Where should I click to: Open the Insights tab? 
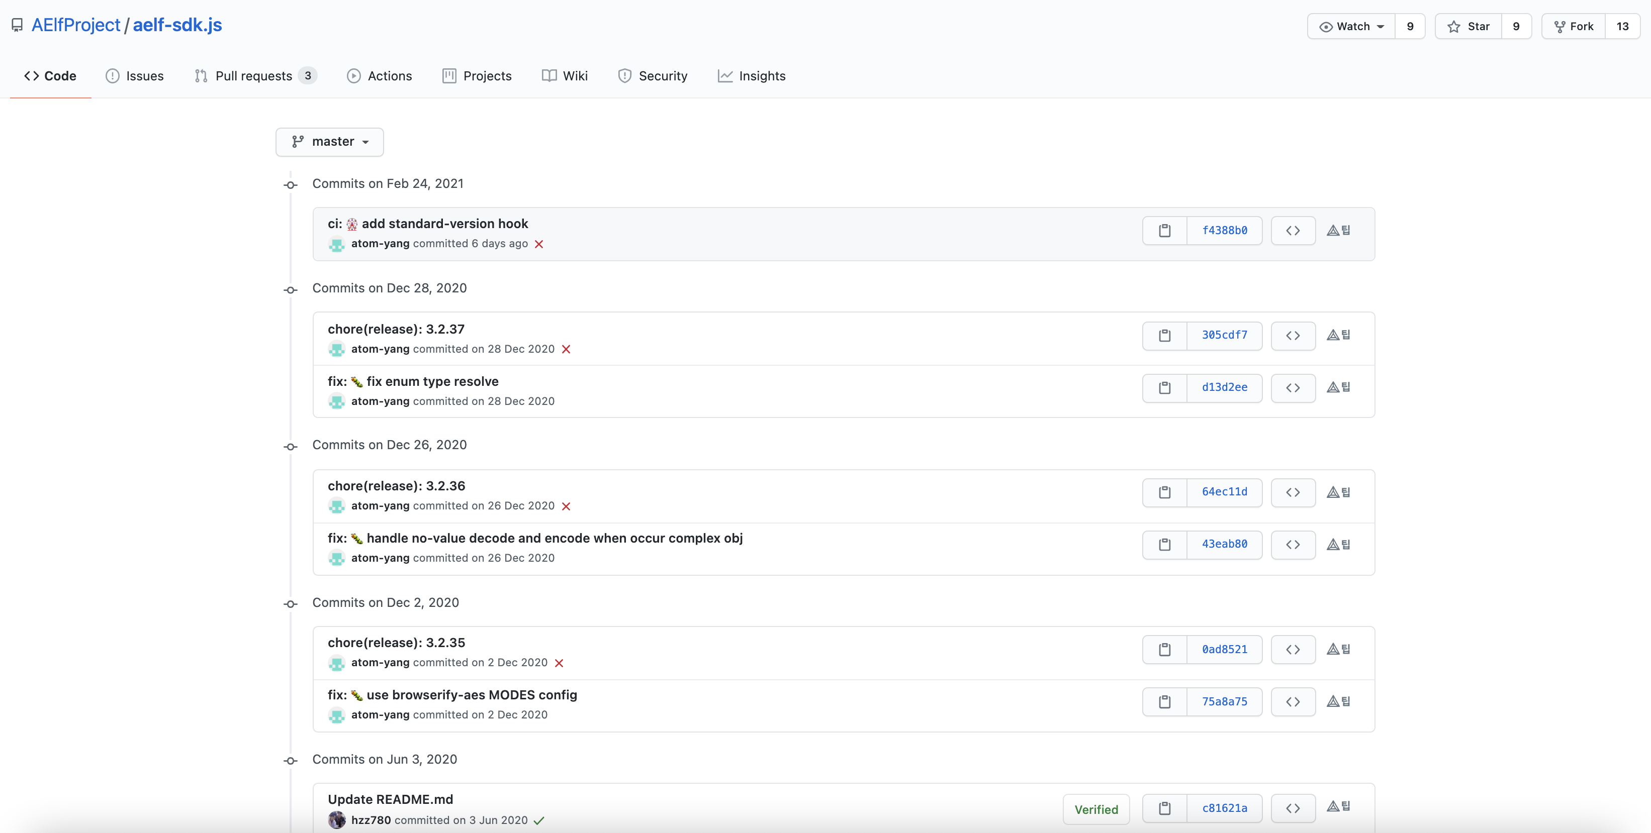tap(752, 75)
